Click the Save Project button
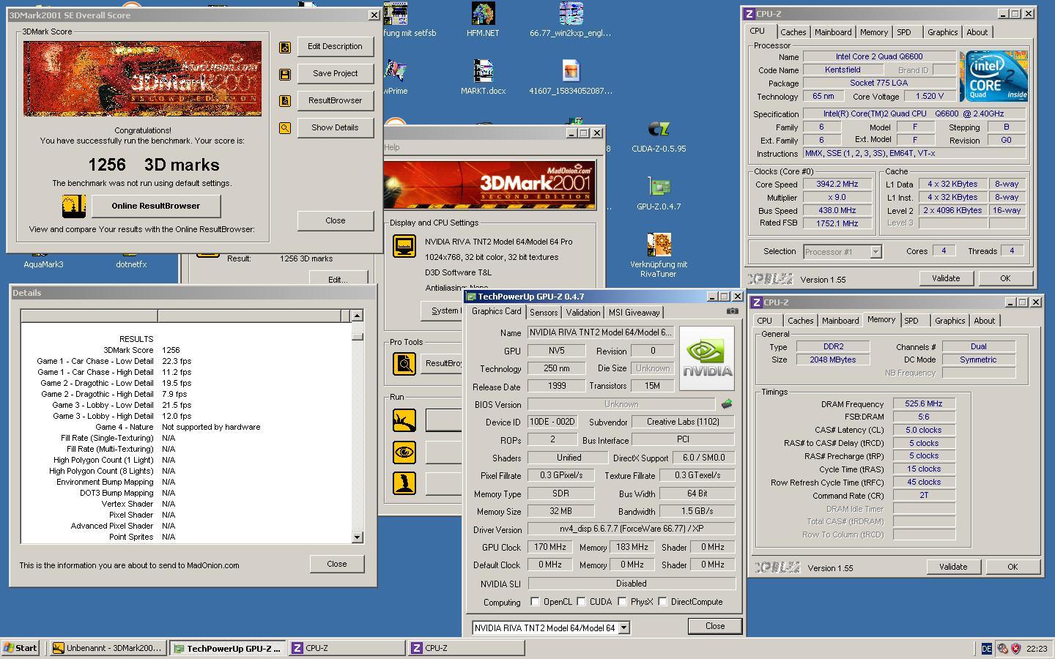Image resolution: width=1055 pixels, height=659 pixels. 336,73
